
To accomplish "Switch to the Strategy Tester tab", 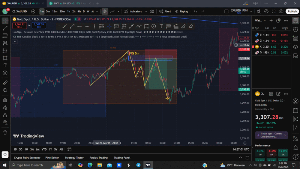I will tap(74, 158).
